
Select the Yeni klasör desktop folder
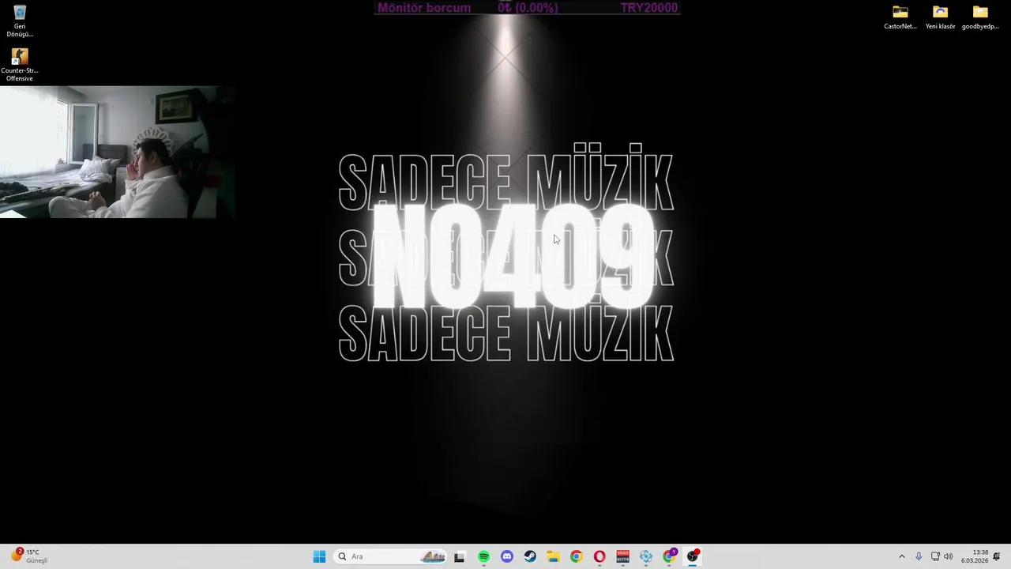[940, 17]
